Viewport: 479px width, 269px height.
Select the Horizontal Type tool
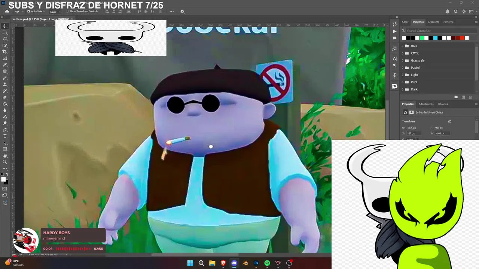click(x=5, y=136)
